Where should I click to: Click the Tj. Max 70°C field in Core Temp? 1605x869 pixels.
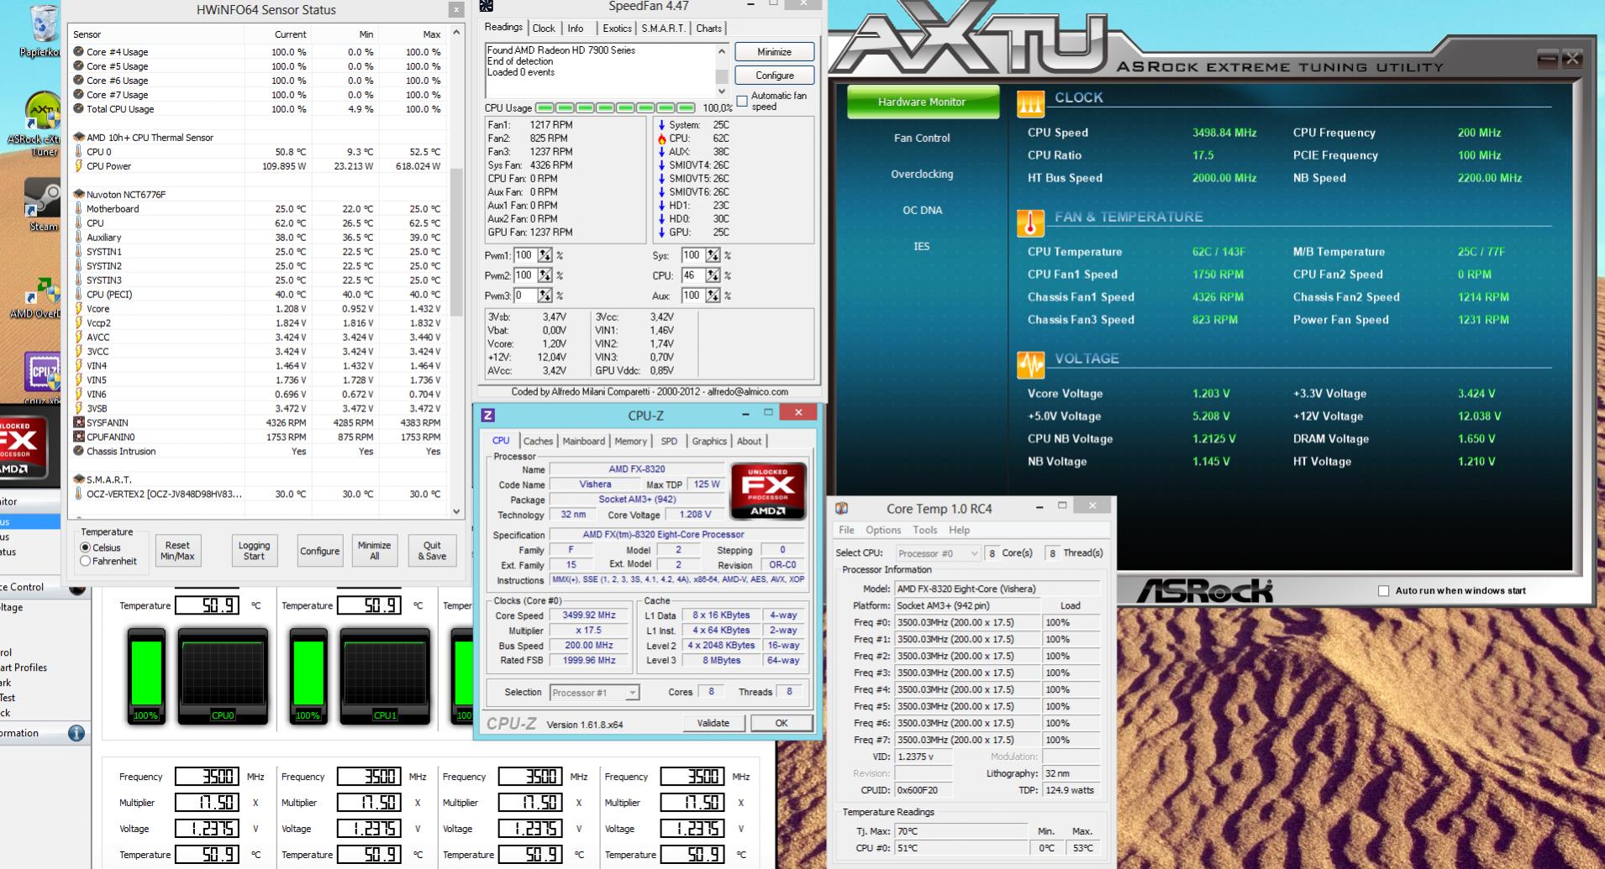960,831
